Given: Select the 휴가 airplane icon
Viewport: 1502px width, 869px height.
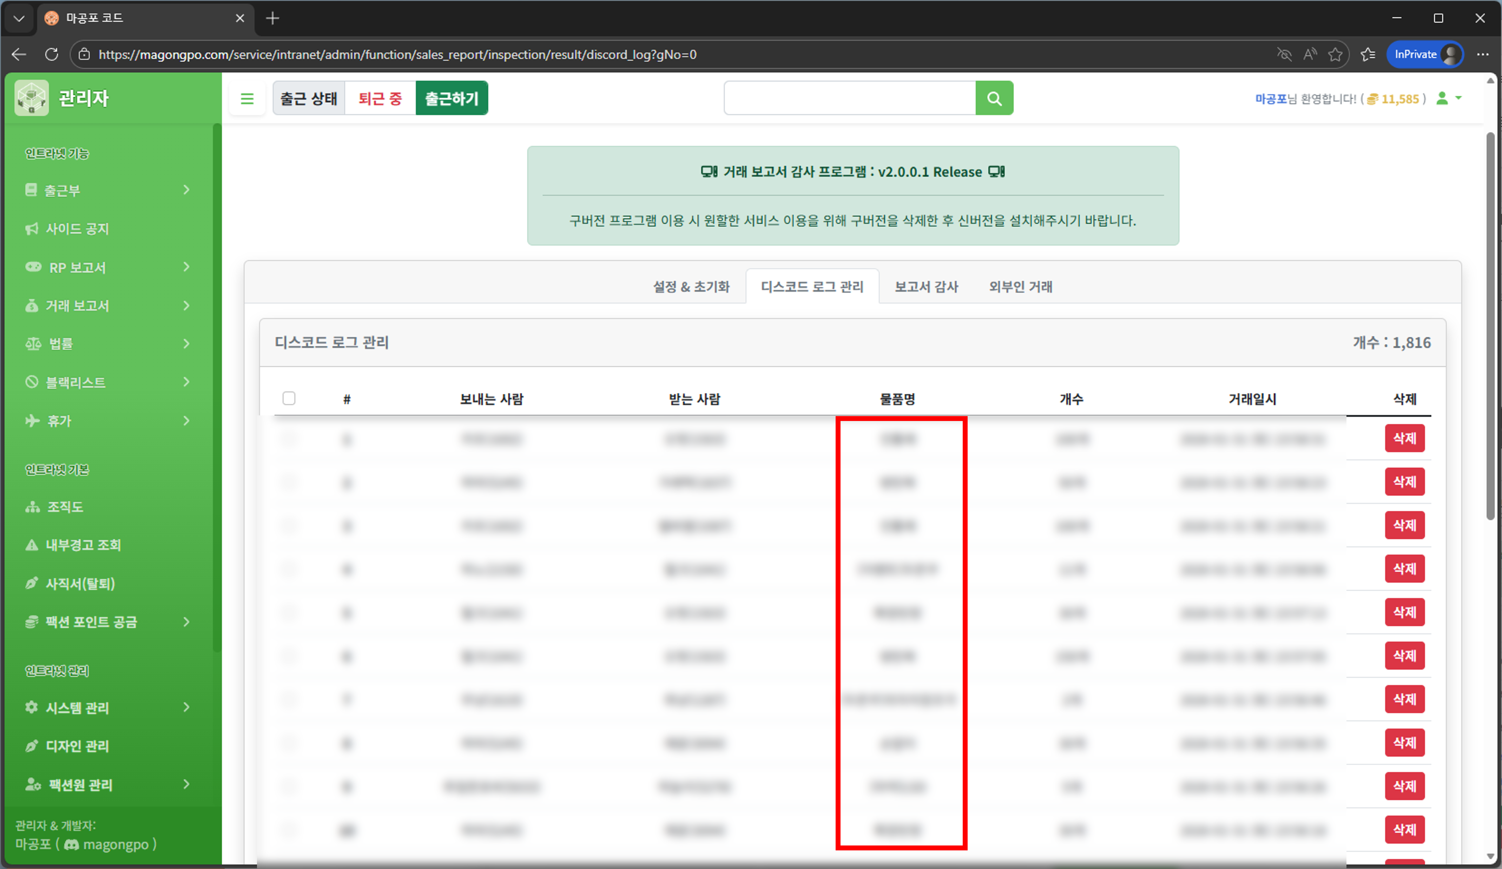Looking at the screenshot, I should pos(32,420).
